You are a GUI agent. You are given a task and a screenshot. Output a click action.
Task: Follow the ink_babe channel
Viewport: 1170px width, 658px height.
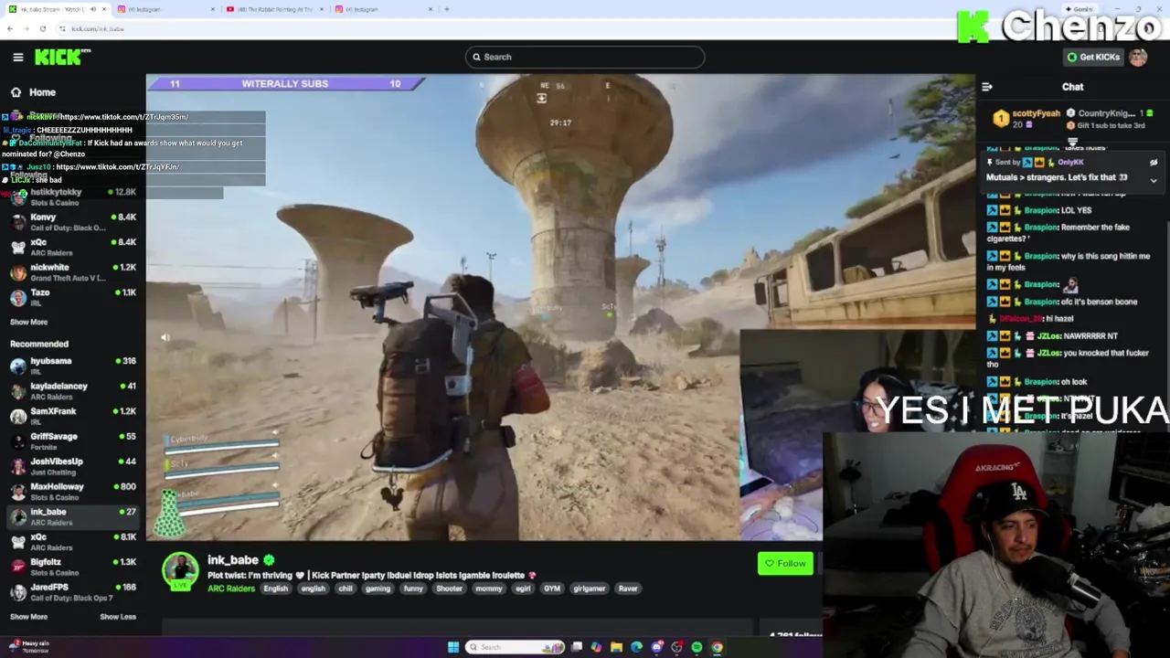click(x=785, y=563)
